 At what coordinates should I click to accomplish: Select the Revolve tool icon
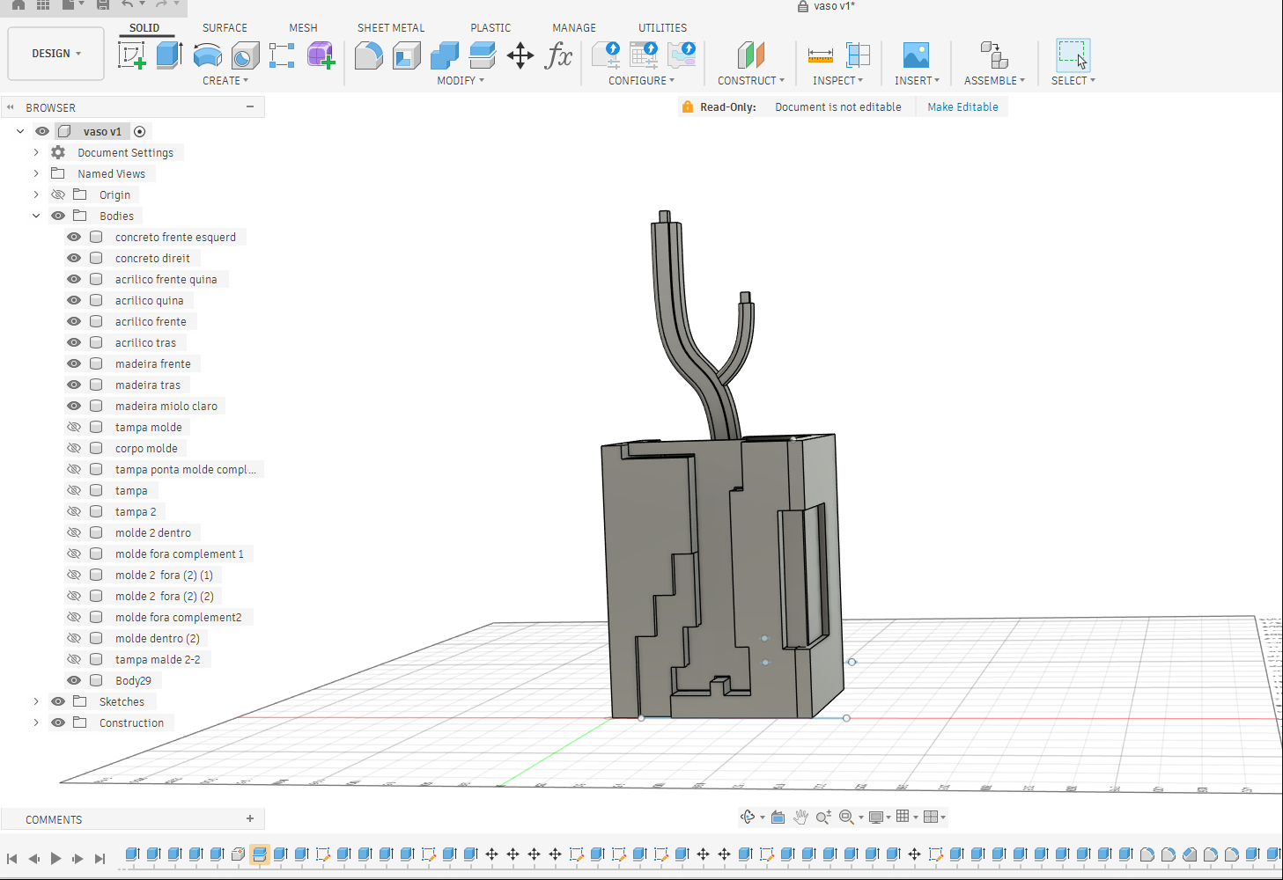coord(207,55)
